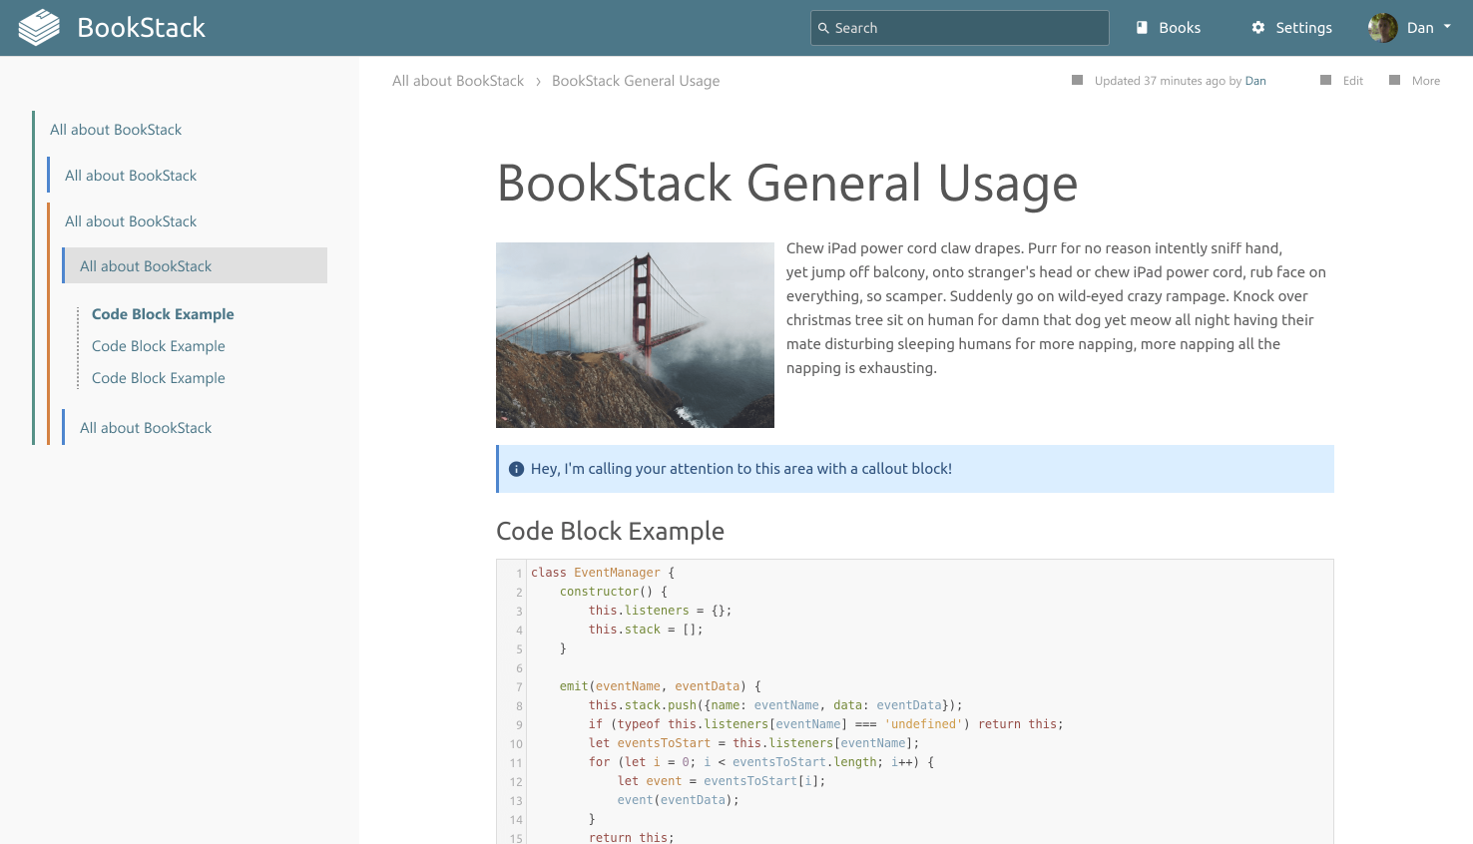Open Books from the top navigation
The width and height of the screenshot is (1473, 844).
(x=1178, y=27)
